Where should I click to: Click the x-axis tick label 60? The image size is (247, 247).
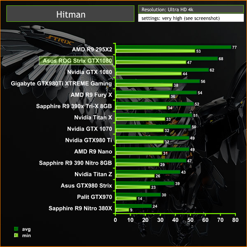205,220
